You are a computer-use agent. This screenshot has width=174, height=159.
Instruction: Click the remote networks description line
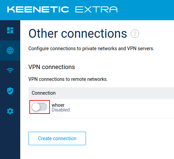click(68, 79)
